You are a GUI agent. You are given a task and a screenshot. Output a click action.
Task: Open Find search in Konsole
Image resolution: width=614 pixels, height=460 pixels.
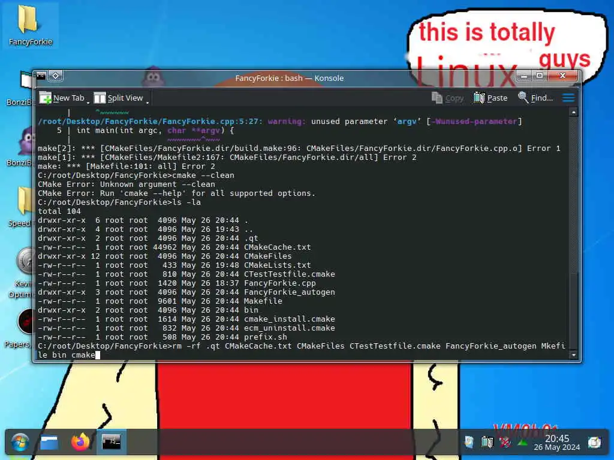click(535, 98)
